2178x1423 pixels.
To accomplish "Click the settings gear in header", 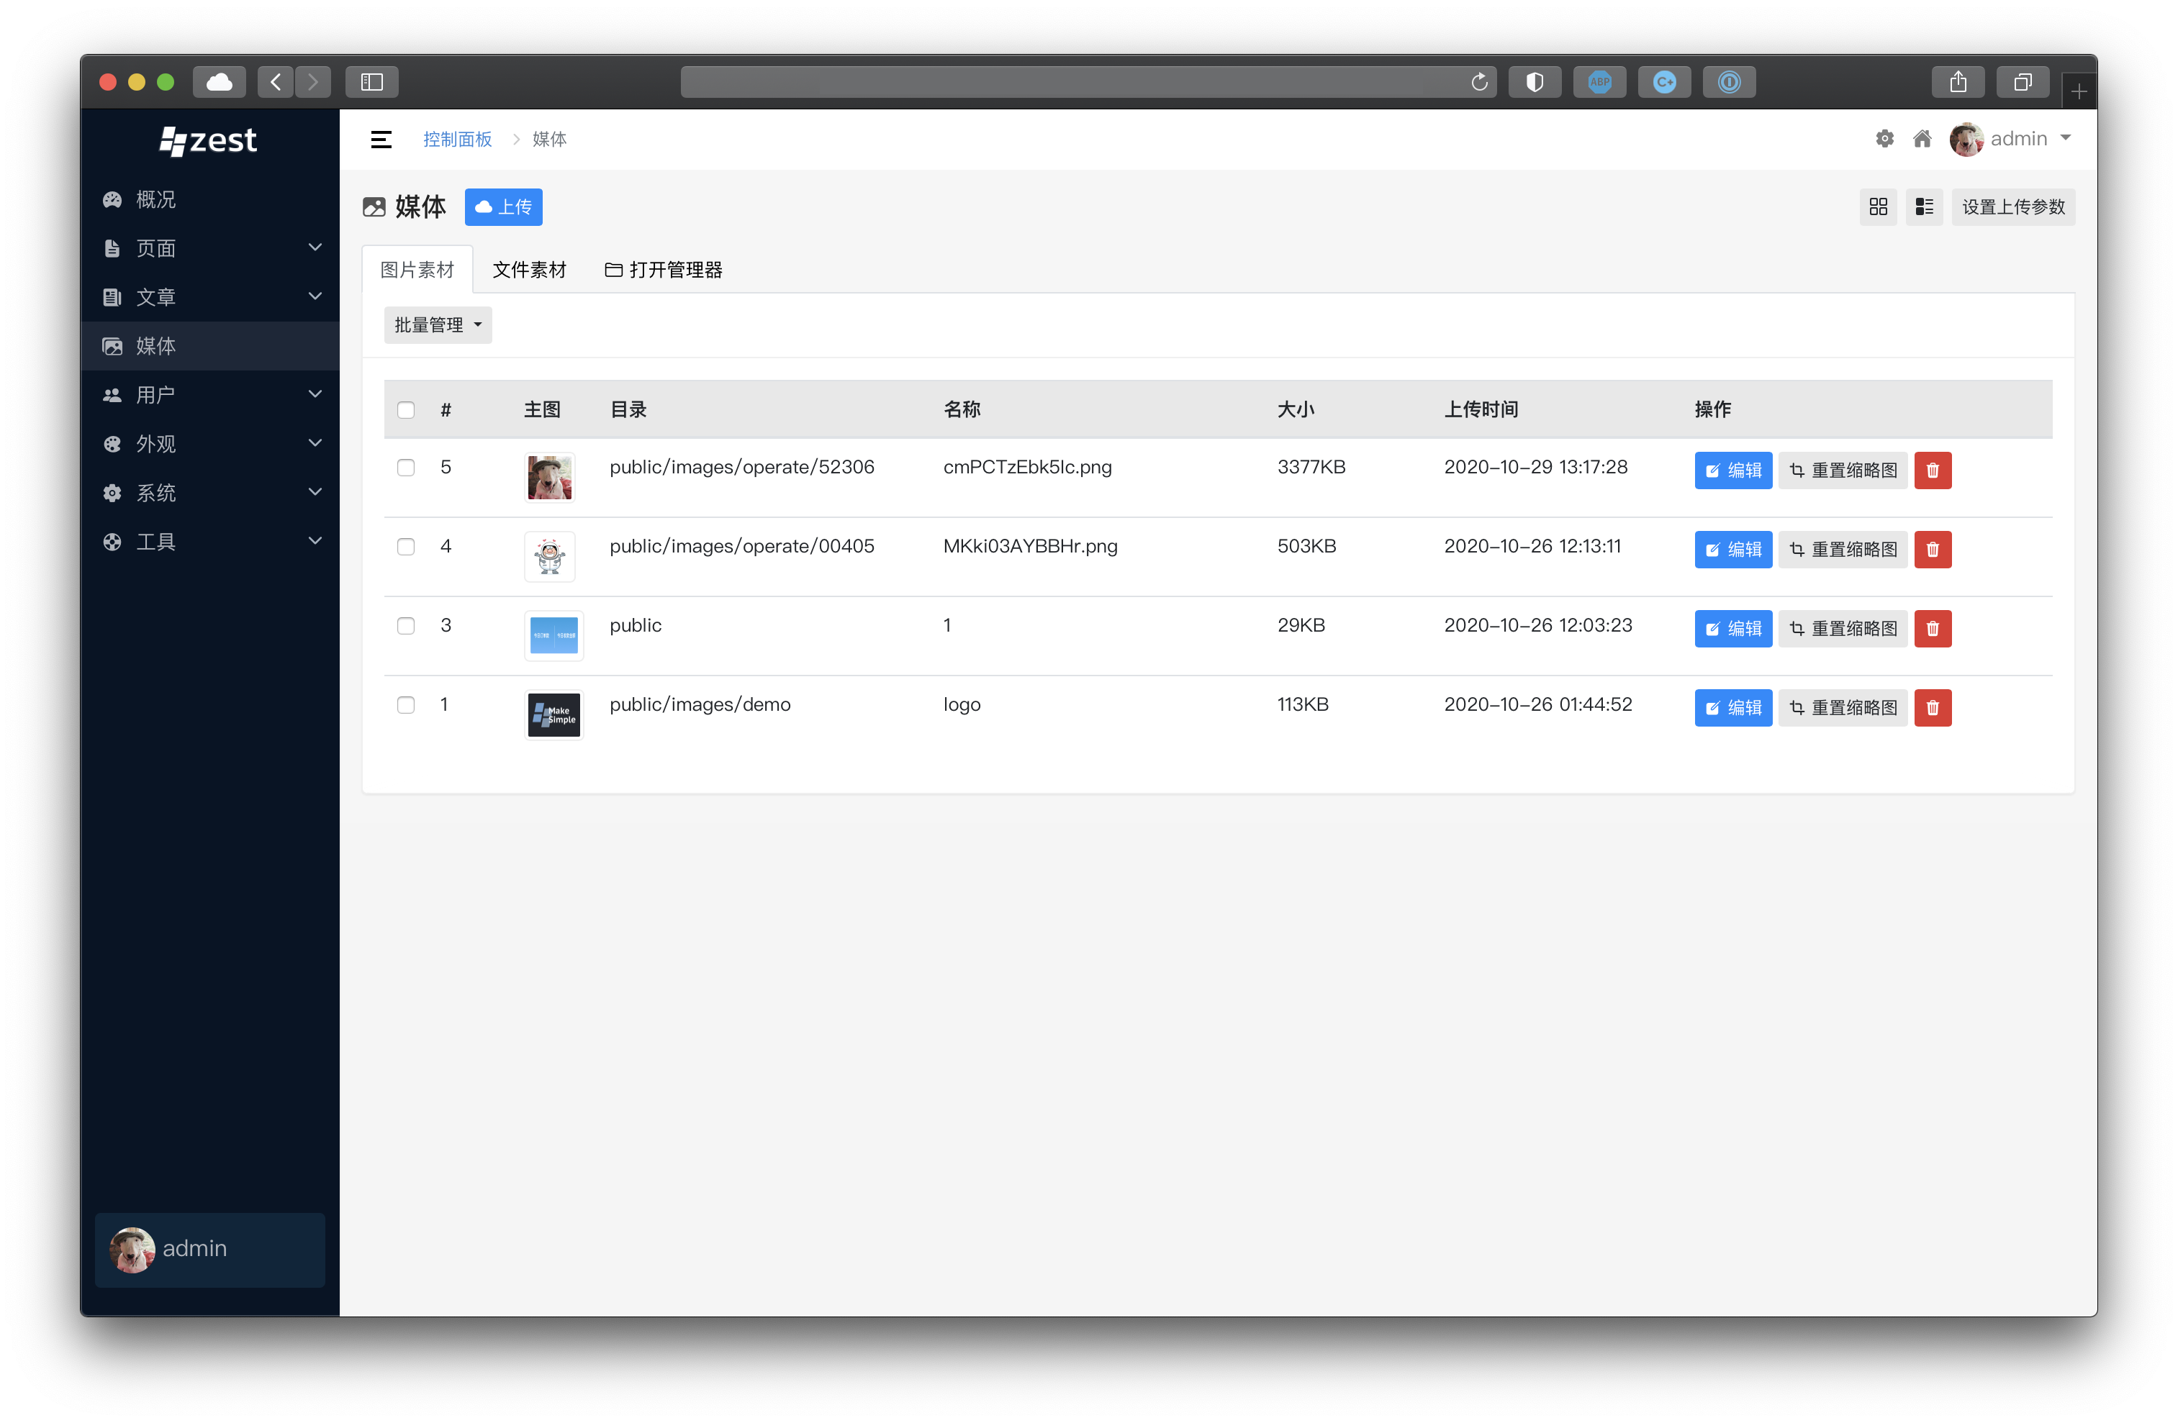I will [x=1884, y=139].
